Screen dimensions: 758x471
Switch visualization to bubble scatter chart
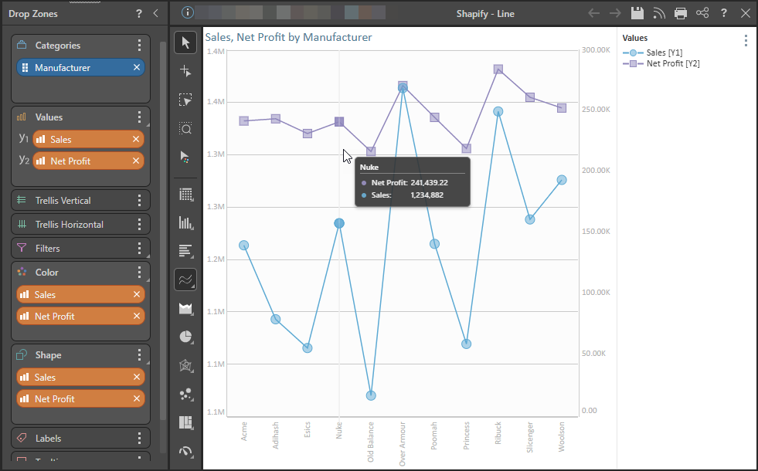coord(185,395)
